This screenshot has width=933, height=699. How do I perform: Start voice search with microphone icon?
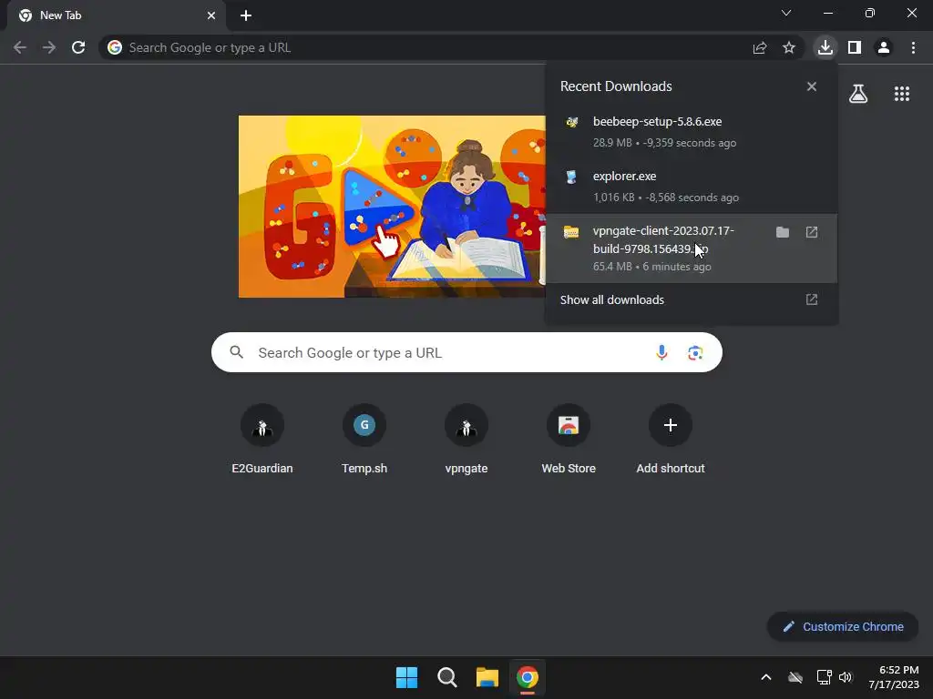tap(661, 352)
